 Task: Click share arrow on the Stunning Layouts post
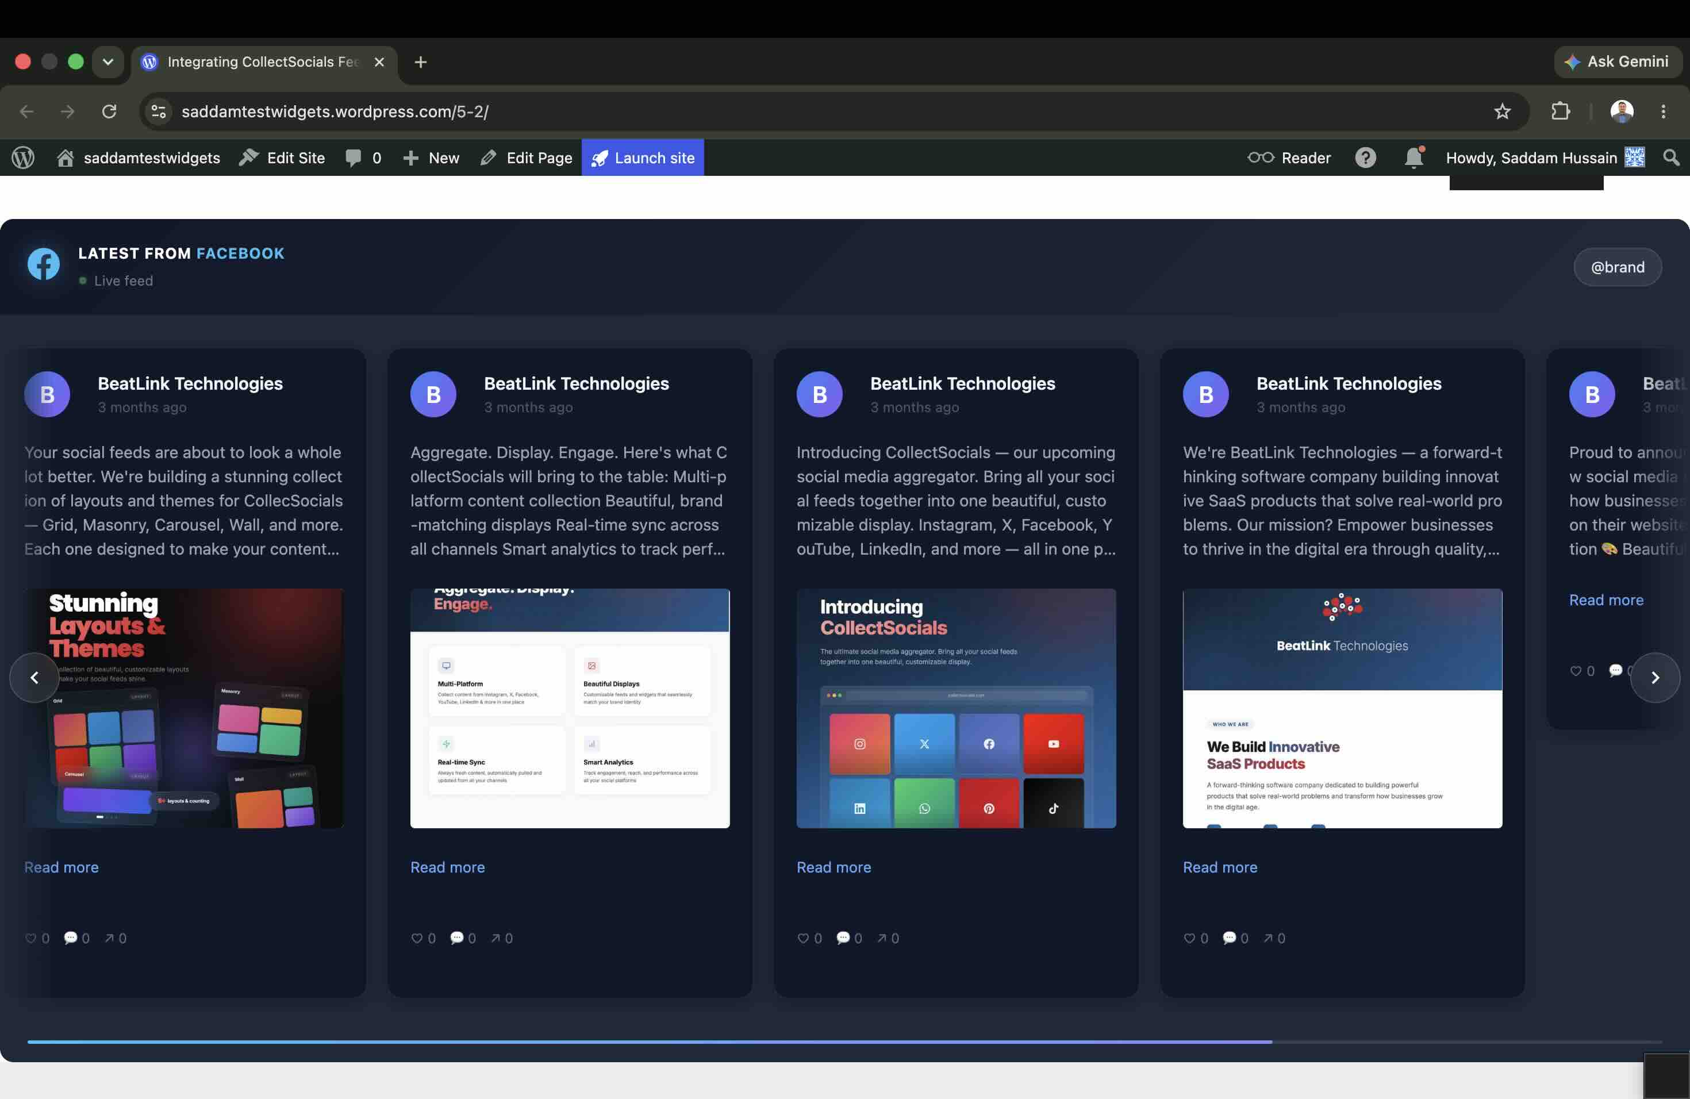pyautogui.click(x=109, y=938)
